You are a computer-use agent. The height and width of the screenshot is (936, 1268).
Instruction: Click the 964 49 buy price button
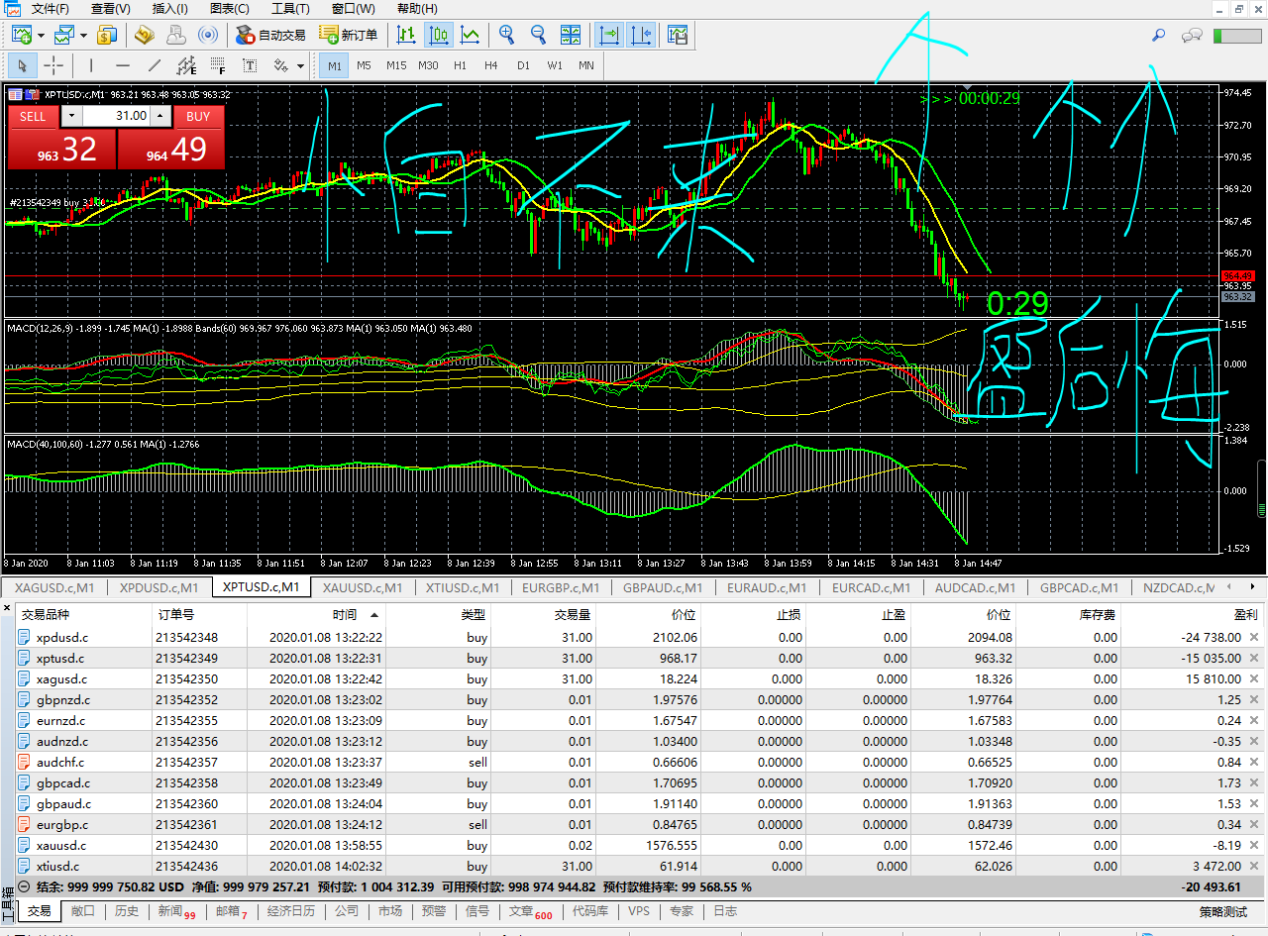point(171,150)
